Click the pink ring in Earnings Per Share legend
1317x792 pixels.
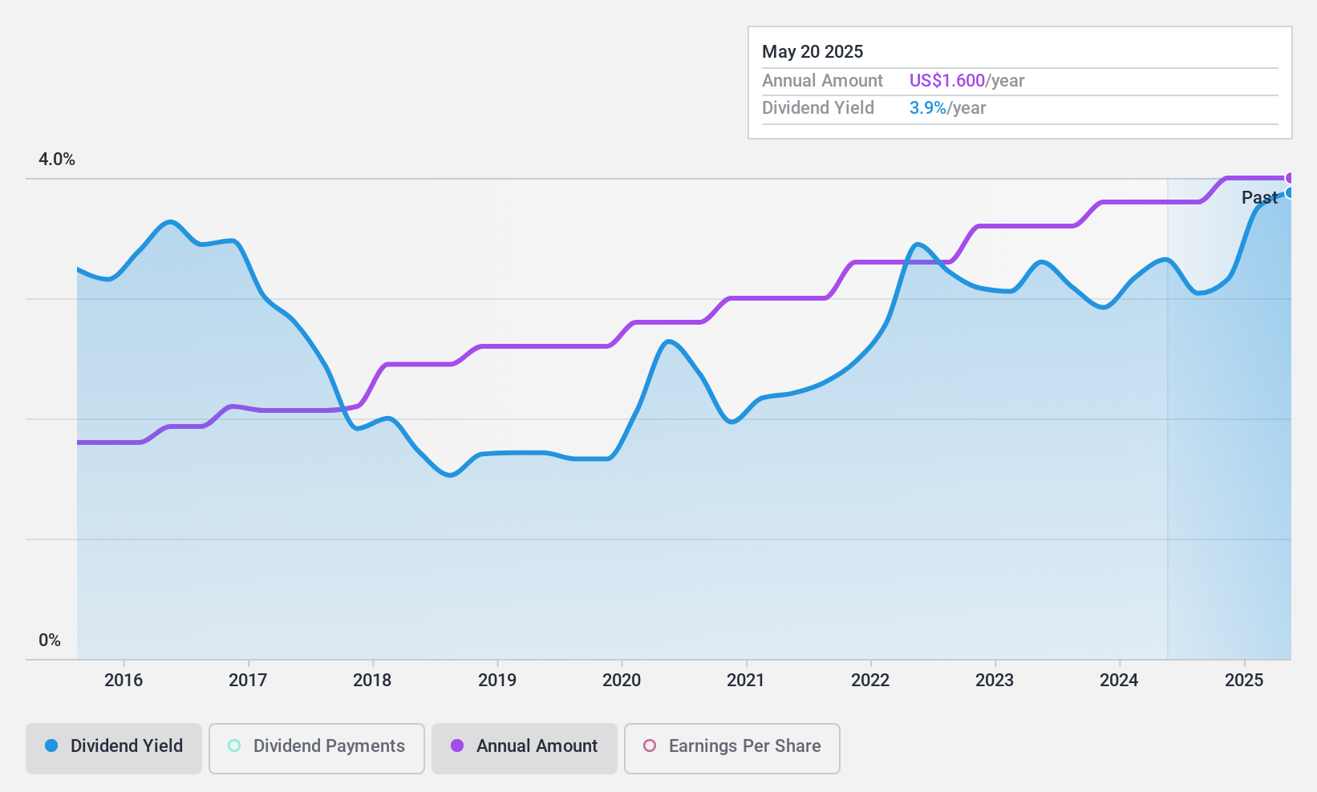(650, 746)
